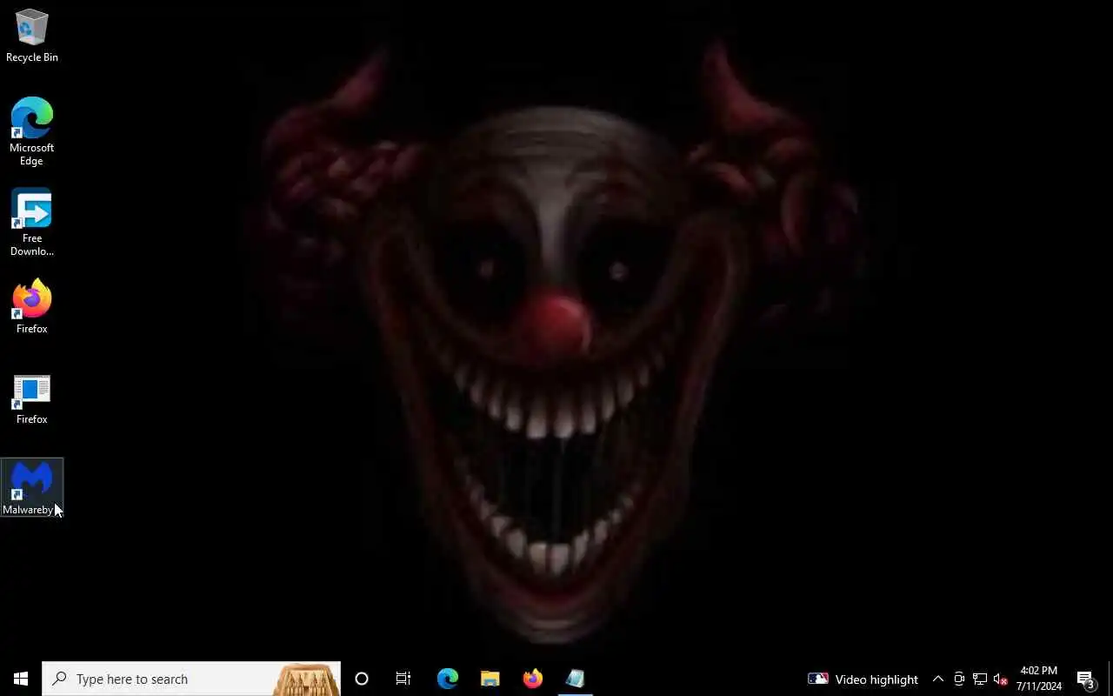Open the 'Video highlight' news widget
1113x696 pixels.
tap(863, 679)
